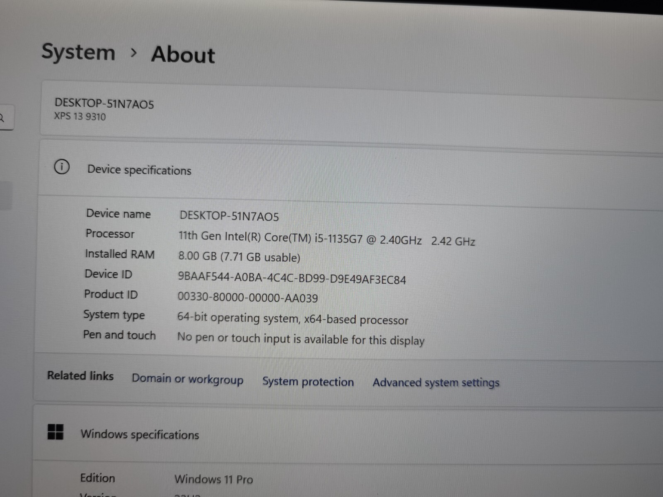Click the Product ID label
Screen dimensions: 663x497
tap(111, 294)
